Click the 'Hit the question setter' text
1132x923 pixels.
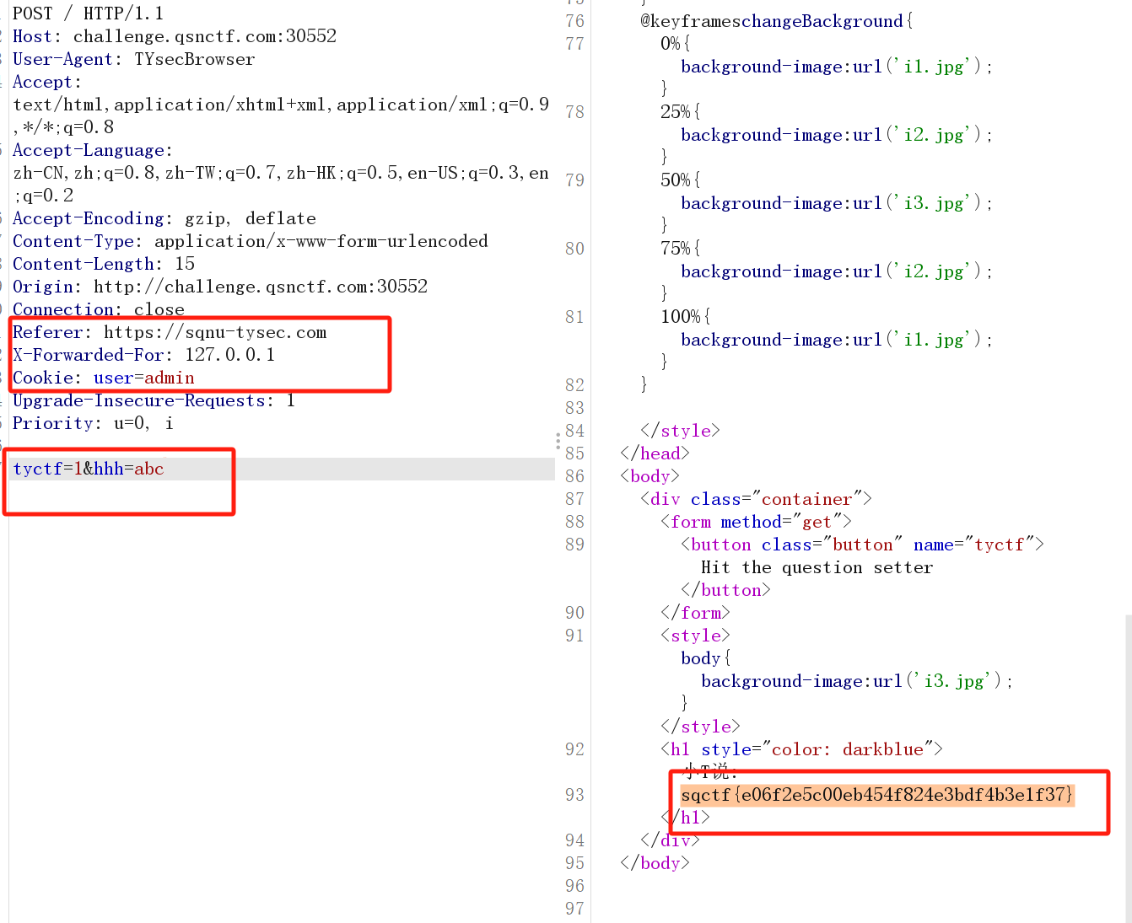point(817,567)
